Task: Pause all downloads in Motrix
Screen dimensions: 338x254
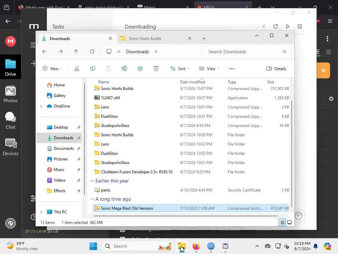Action: coord(300,26)
